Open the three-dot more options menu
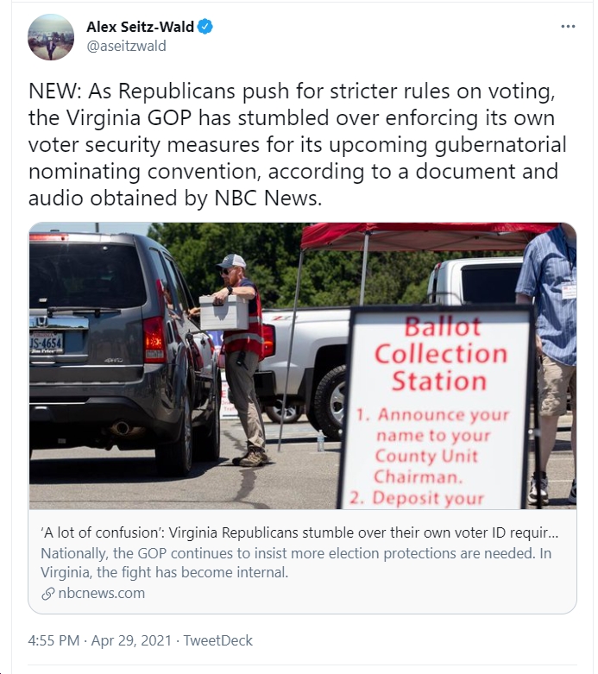 568,27
